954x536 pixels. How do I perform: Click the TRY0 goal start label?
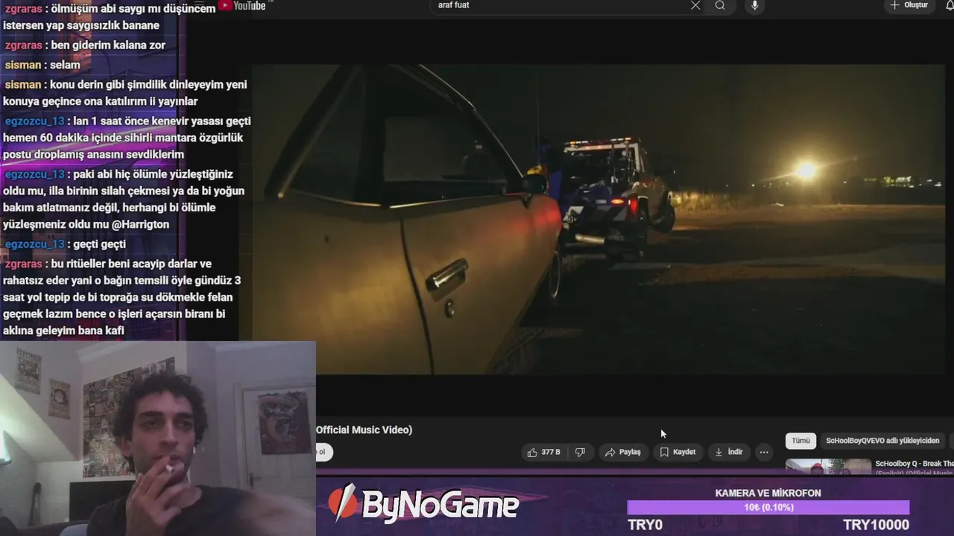coord(645,525)
